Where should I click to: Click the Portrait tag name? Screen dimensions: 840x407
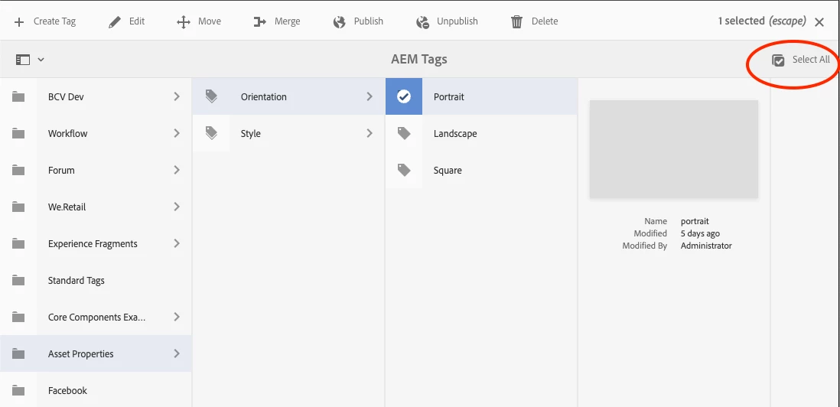[449, 97]
